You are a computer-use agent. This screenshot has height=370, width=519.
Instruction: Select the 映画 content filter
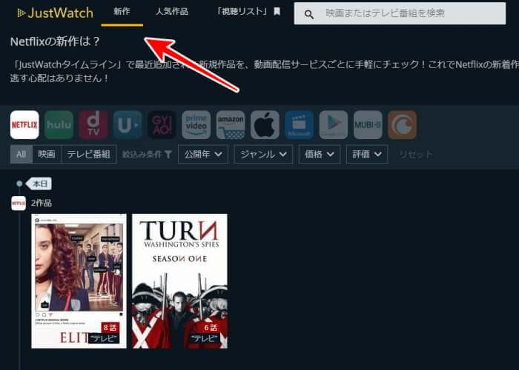tap(47, 154)
